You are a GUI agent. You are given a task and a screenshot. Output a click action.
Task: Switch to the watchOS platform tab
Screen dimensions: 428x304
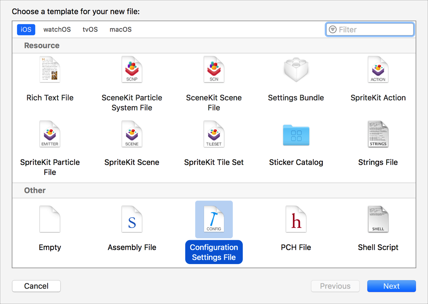[57, 30]
